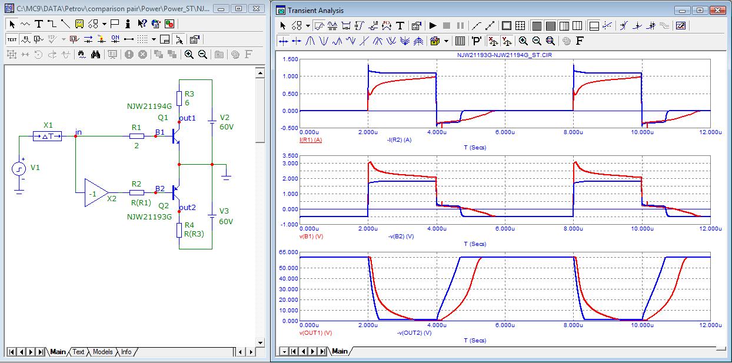Screen dimensions: 732x363
Task: Click the v(OUT1) (V) plot label
Action: [x=316, y=332]
